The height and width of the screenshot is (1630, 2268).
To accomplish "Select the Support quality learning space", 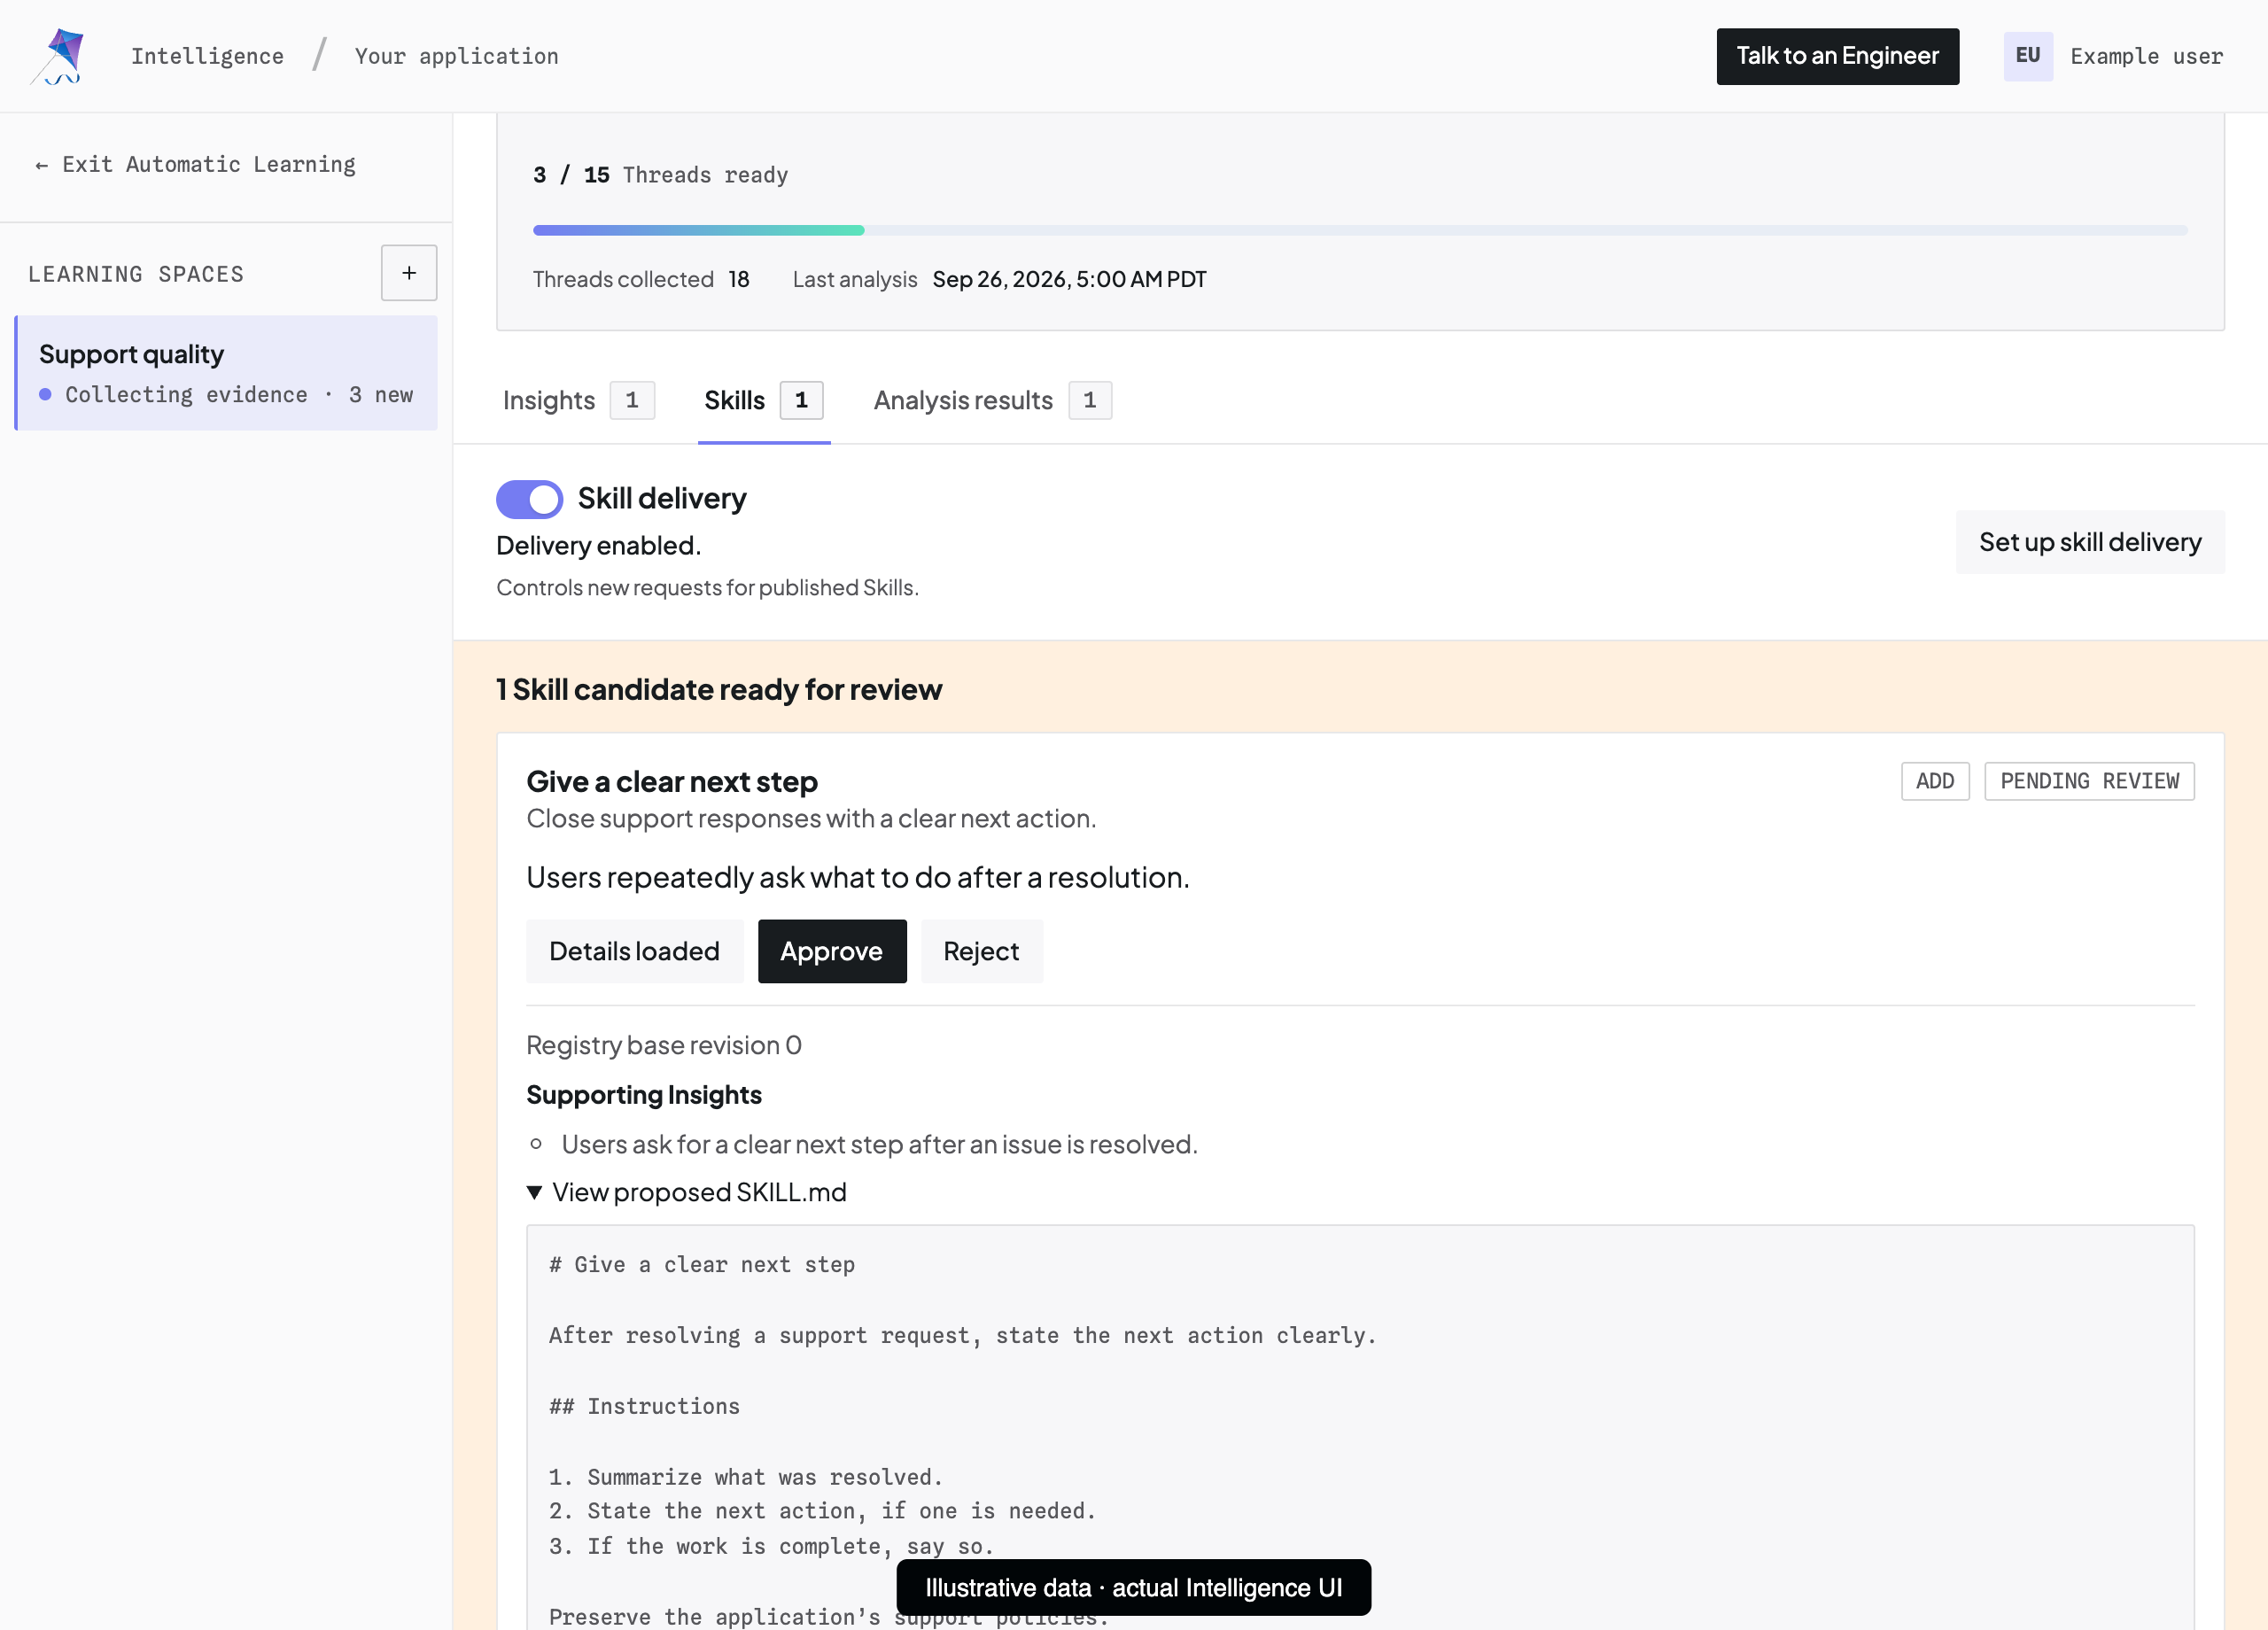I will click(x=227, y=373).
